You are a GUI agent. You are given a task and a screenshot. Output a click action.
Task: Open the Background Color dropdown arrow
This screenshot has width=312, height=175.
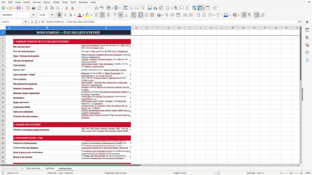[x=91, y=15]
